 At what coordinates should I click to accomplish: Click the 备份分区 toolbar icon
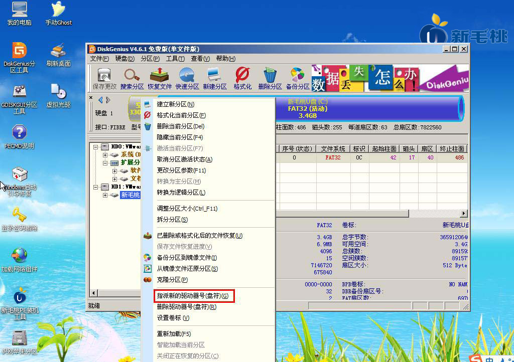point(297,79)
